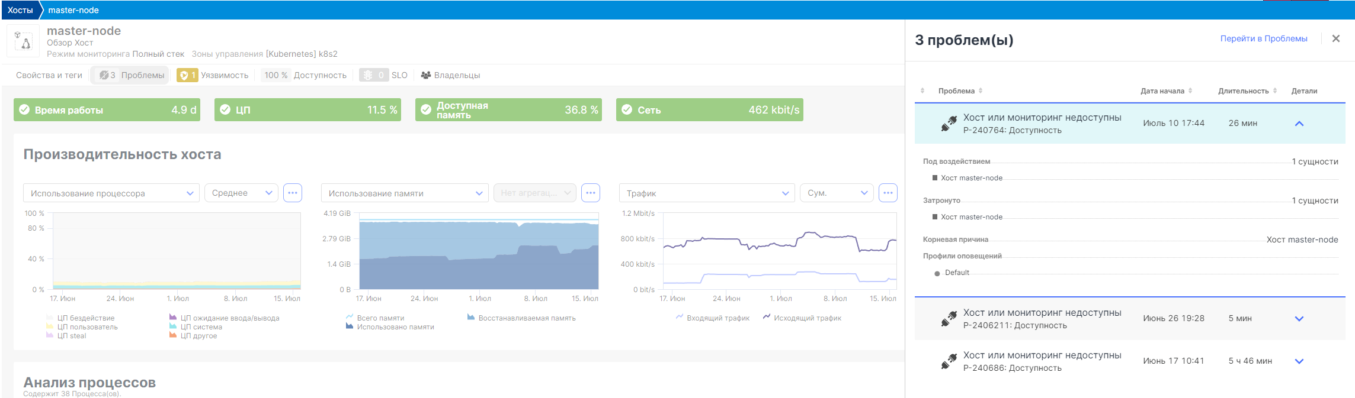Toggle Восстанавливаемая память legend series
The image size is (1355, 398).
point(526,318)
